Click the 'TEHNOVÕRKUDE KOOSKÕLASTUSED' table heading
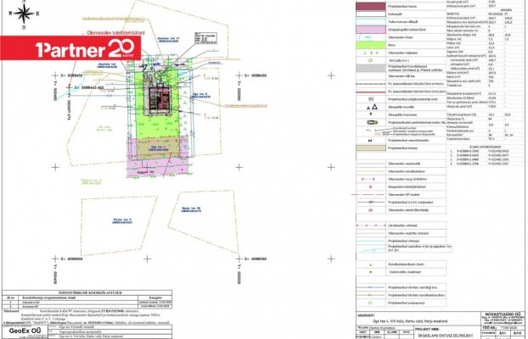 coord(90,293)
